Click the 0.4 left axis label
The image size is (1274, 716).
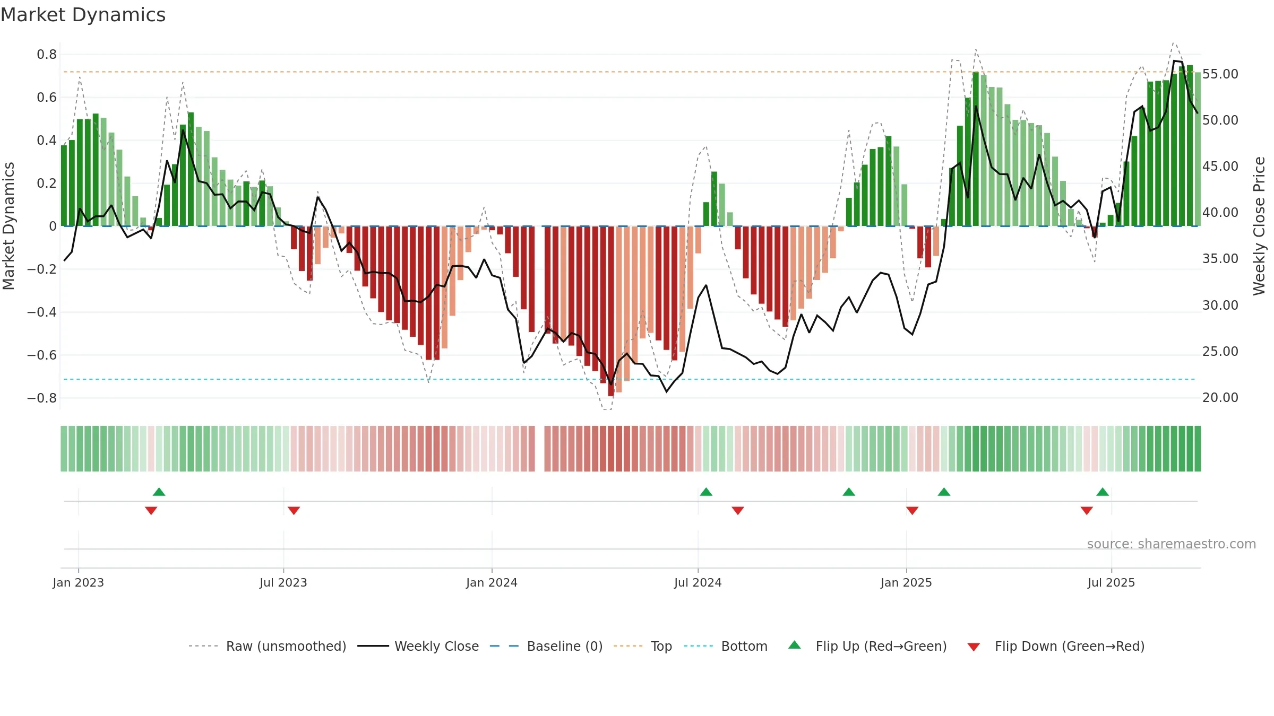[x=47, y=140]
